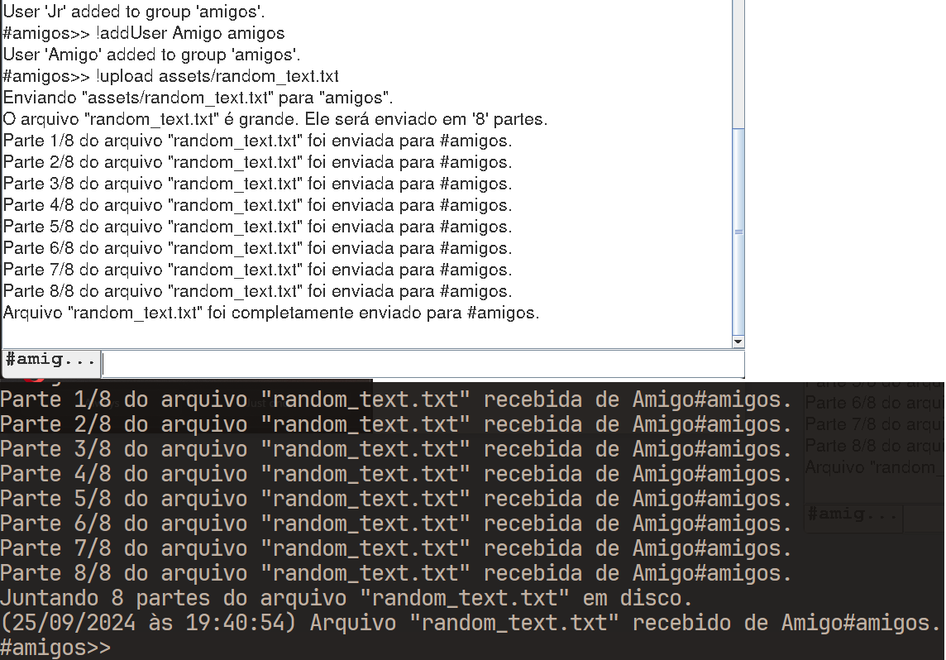This screenshot has width=946, height=660.
Task: Click the line Enviando "assets/random_text.txt" para "amigos"
Action: tap(198, 98)
